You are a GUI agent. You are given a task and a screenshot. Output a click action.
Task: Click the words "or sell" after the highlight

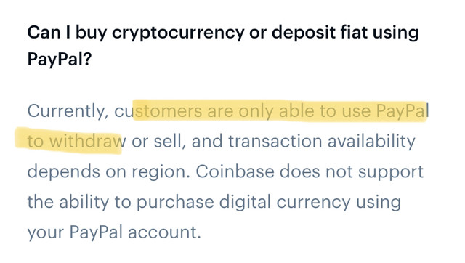[158, 142]
